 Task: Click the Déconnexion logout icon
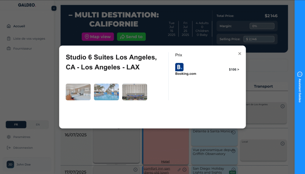pos(9,148)
